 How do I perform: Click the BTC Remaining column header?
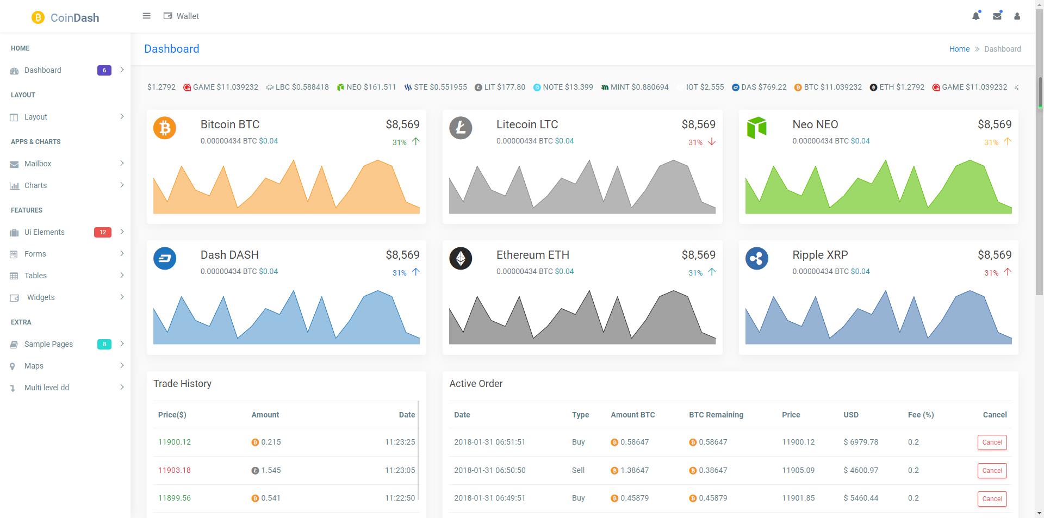716,415
